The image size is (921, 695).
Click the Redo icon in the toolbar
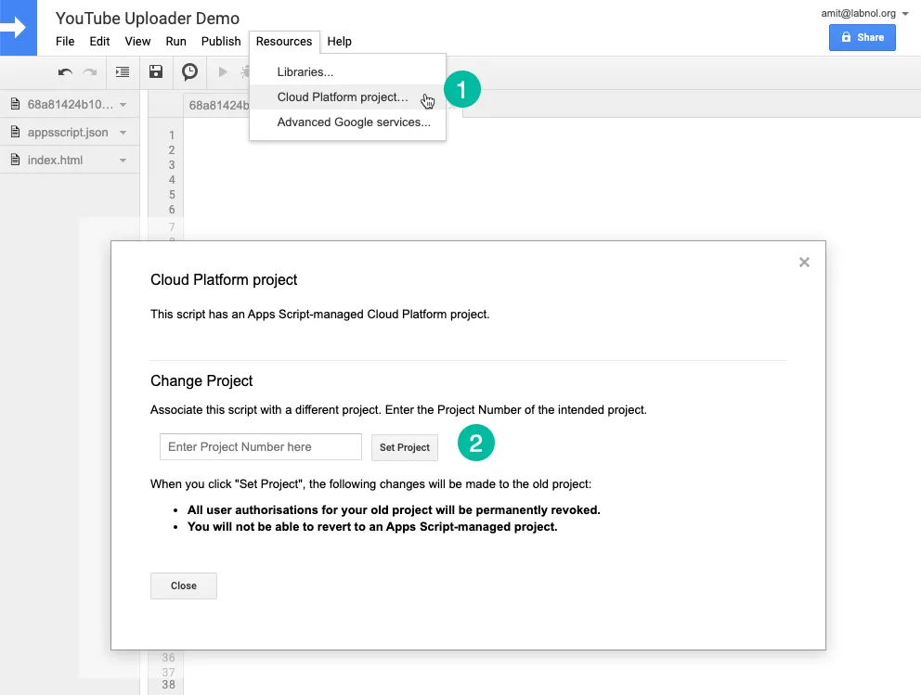coord(90,71)
